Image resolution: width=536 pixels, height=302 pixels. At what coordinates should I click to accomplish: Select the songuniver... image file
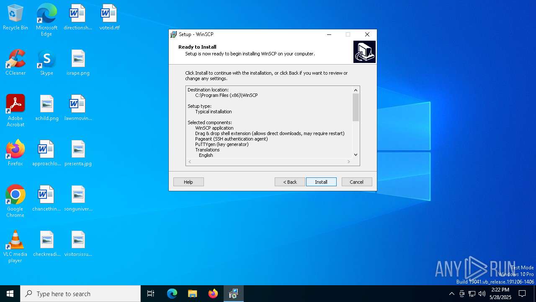click(78, 199)
